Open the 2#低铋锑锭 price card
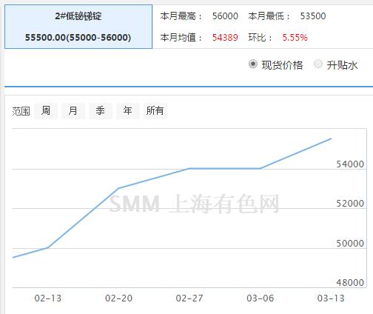This screenshot has width=373, height=314. (78, 27)
